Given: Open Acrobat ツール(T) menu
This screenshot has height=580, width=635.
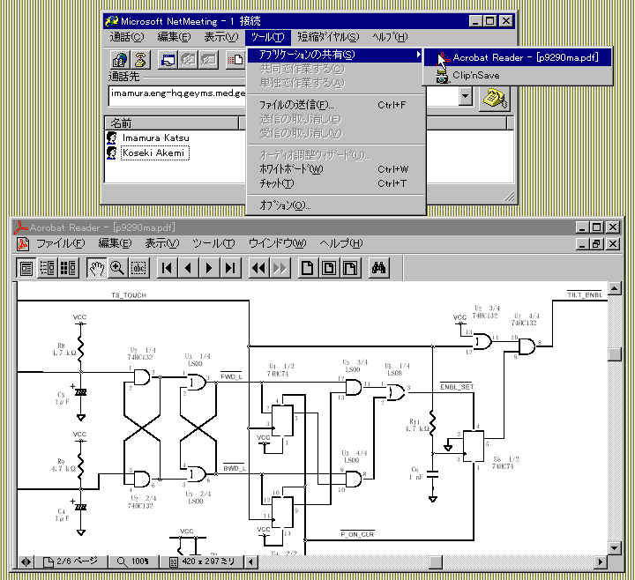Looking at the screenshot, I should pyautogui.click(x=213, y=243).
